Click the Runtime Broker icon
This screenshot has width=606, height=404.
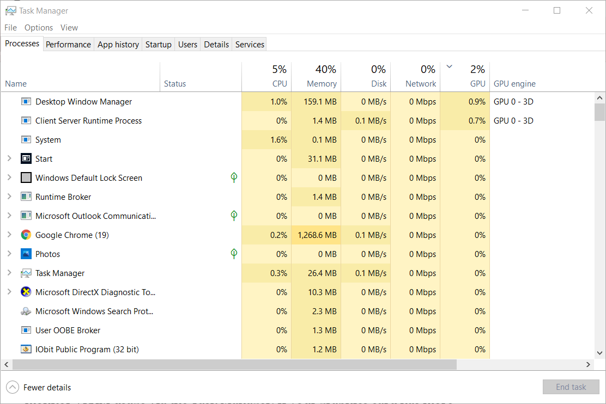(26, 197)
